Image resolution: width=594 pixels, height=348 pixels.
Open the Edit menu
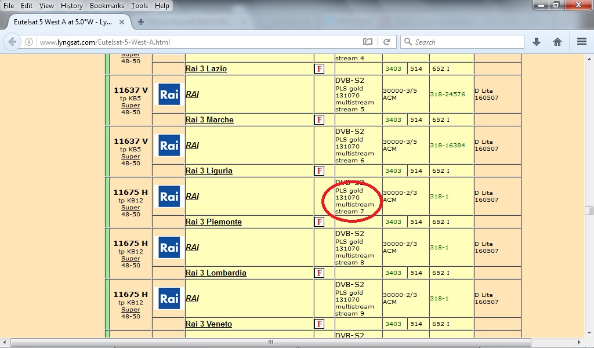tap(27, 6)
